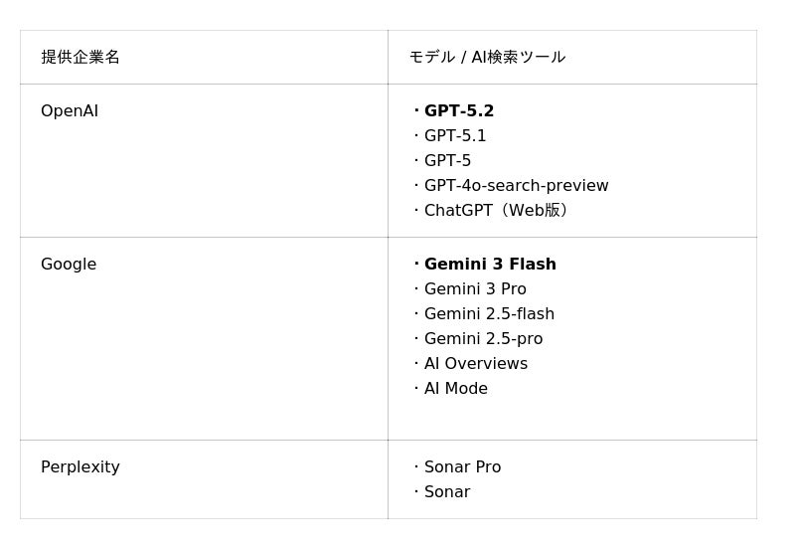Click the ChatGPT（Web版）entry
This screenshot has height=549, width=795.
pos(499,211)
